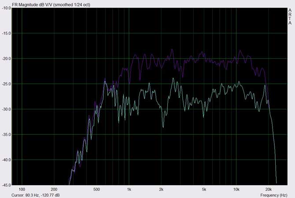Click the 500 Hz frequency label
This screenshot has height=198, width=295.
click(96, 190)
